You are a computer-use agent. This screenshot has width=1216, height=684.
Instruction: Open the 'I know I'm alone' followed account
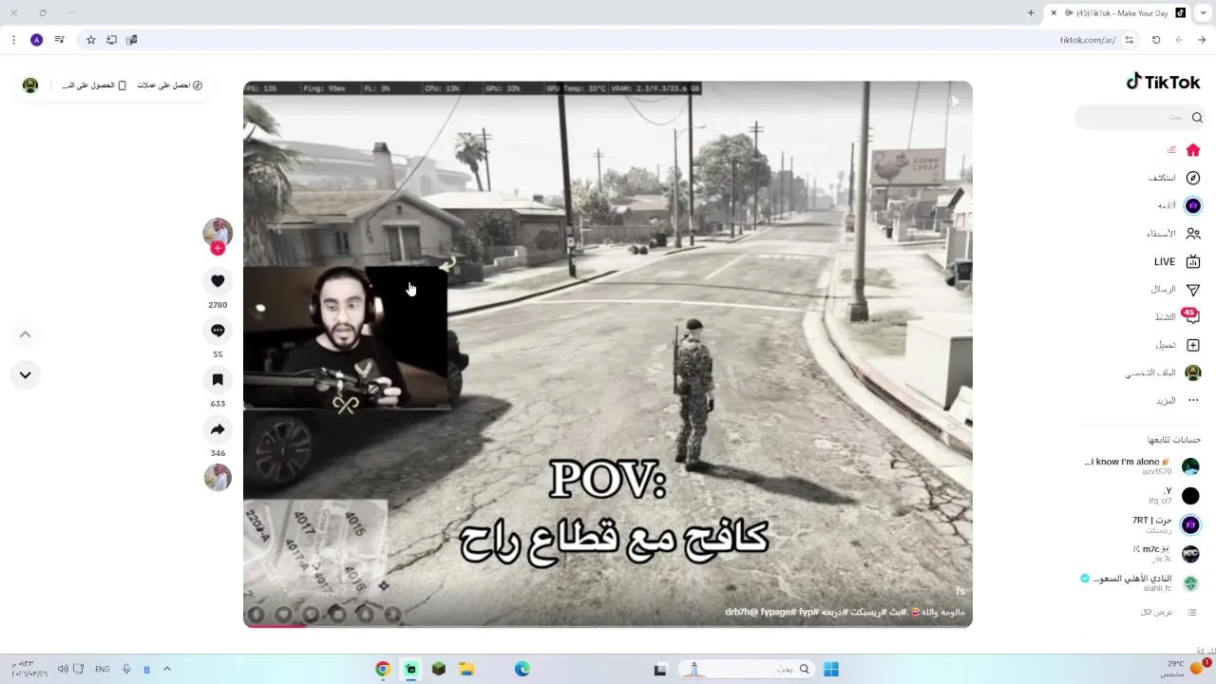pos(1142,466)
